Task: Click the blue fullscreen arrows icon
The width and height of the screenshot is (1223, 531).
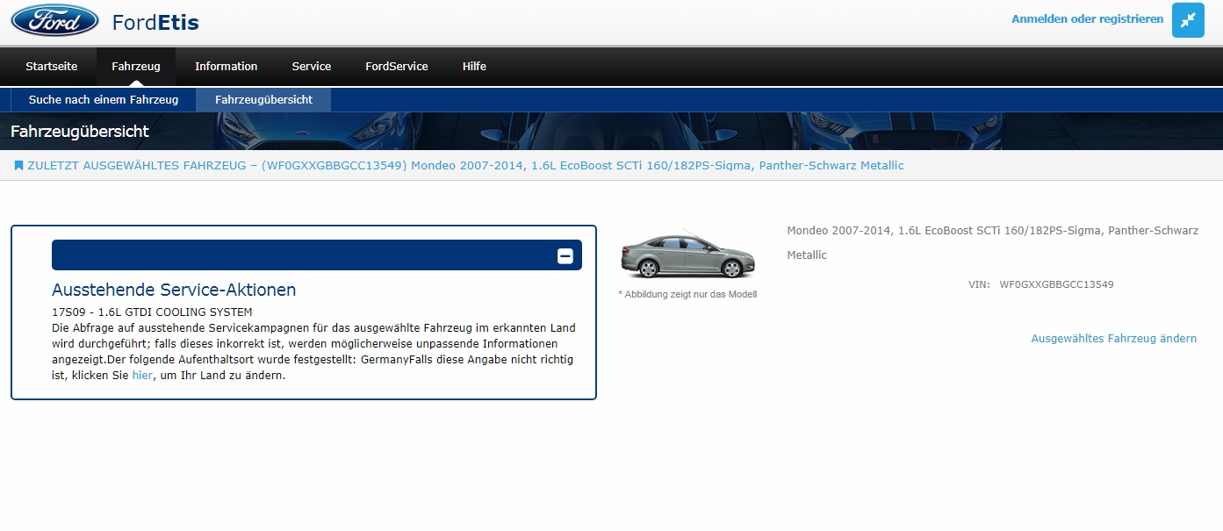Action: coord(1188,20)
